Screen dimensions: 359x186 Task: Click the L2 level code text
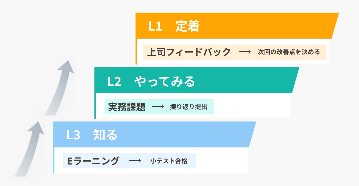(x=114, y=81)
